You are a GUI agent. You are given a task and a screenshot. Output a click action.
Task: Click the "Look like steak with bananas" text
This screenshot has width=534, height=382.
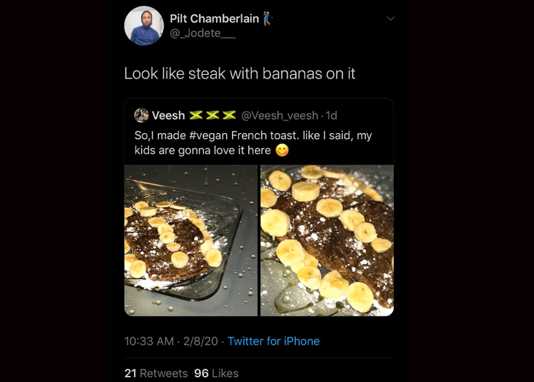pos(239,74)
